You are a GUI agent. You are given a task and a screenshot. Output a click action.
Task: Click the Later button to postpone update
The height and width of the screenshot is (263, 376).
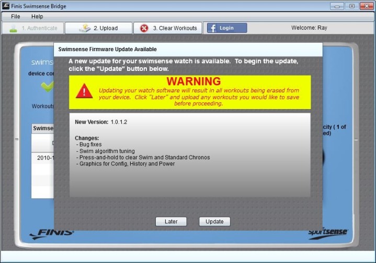point(171,221)
